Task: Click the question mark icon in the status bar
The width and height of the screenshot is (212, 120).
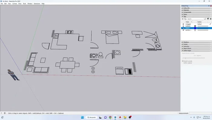Action: (2, 113)
